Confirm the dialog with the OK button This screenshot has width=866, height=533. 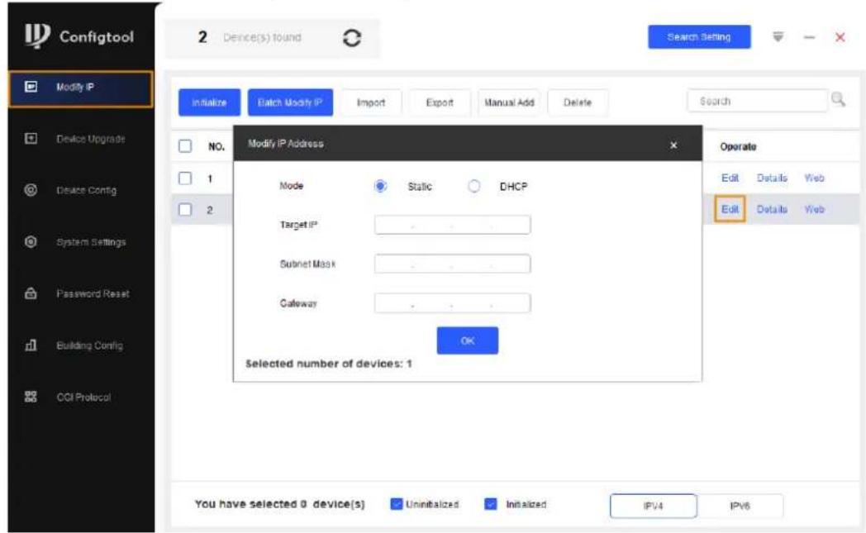coord(467,340)
